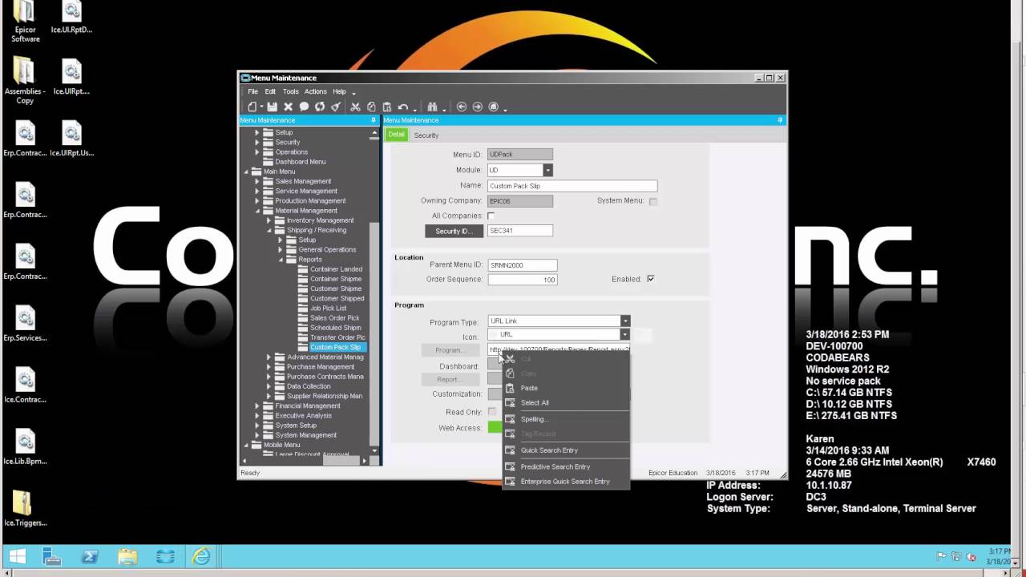Click the Clear broom toolbar icon
Image resolution: width=1026 pixels, height=577 pixels.
(336, 107)
